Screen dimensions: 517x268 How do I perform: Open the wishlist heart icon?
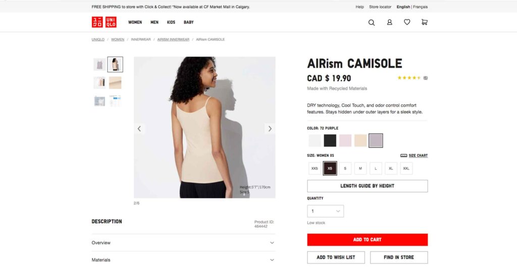[x=407, y=22]
